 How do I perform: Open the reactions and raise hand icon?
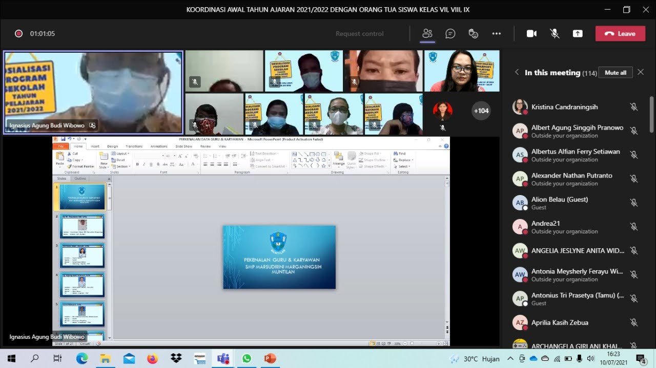pos(474,34)
